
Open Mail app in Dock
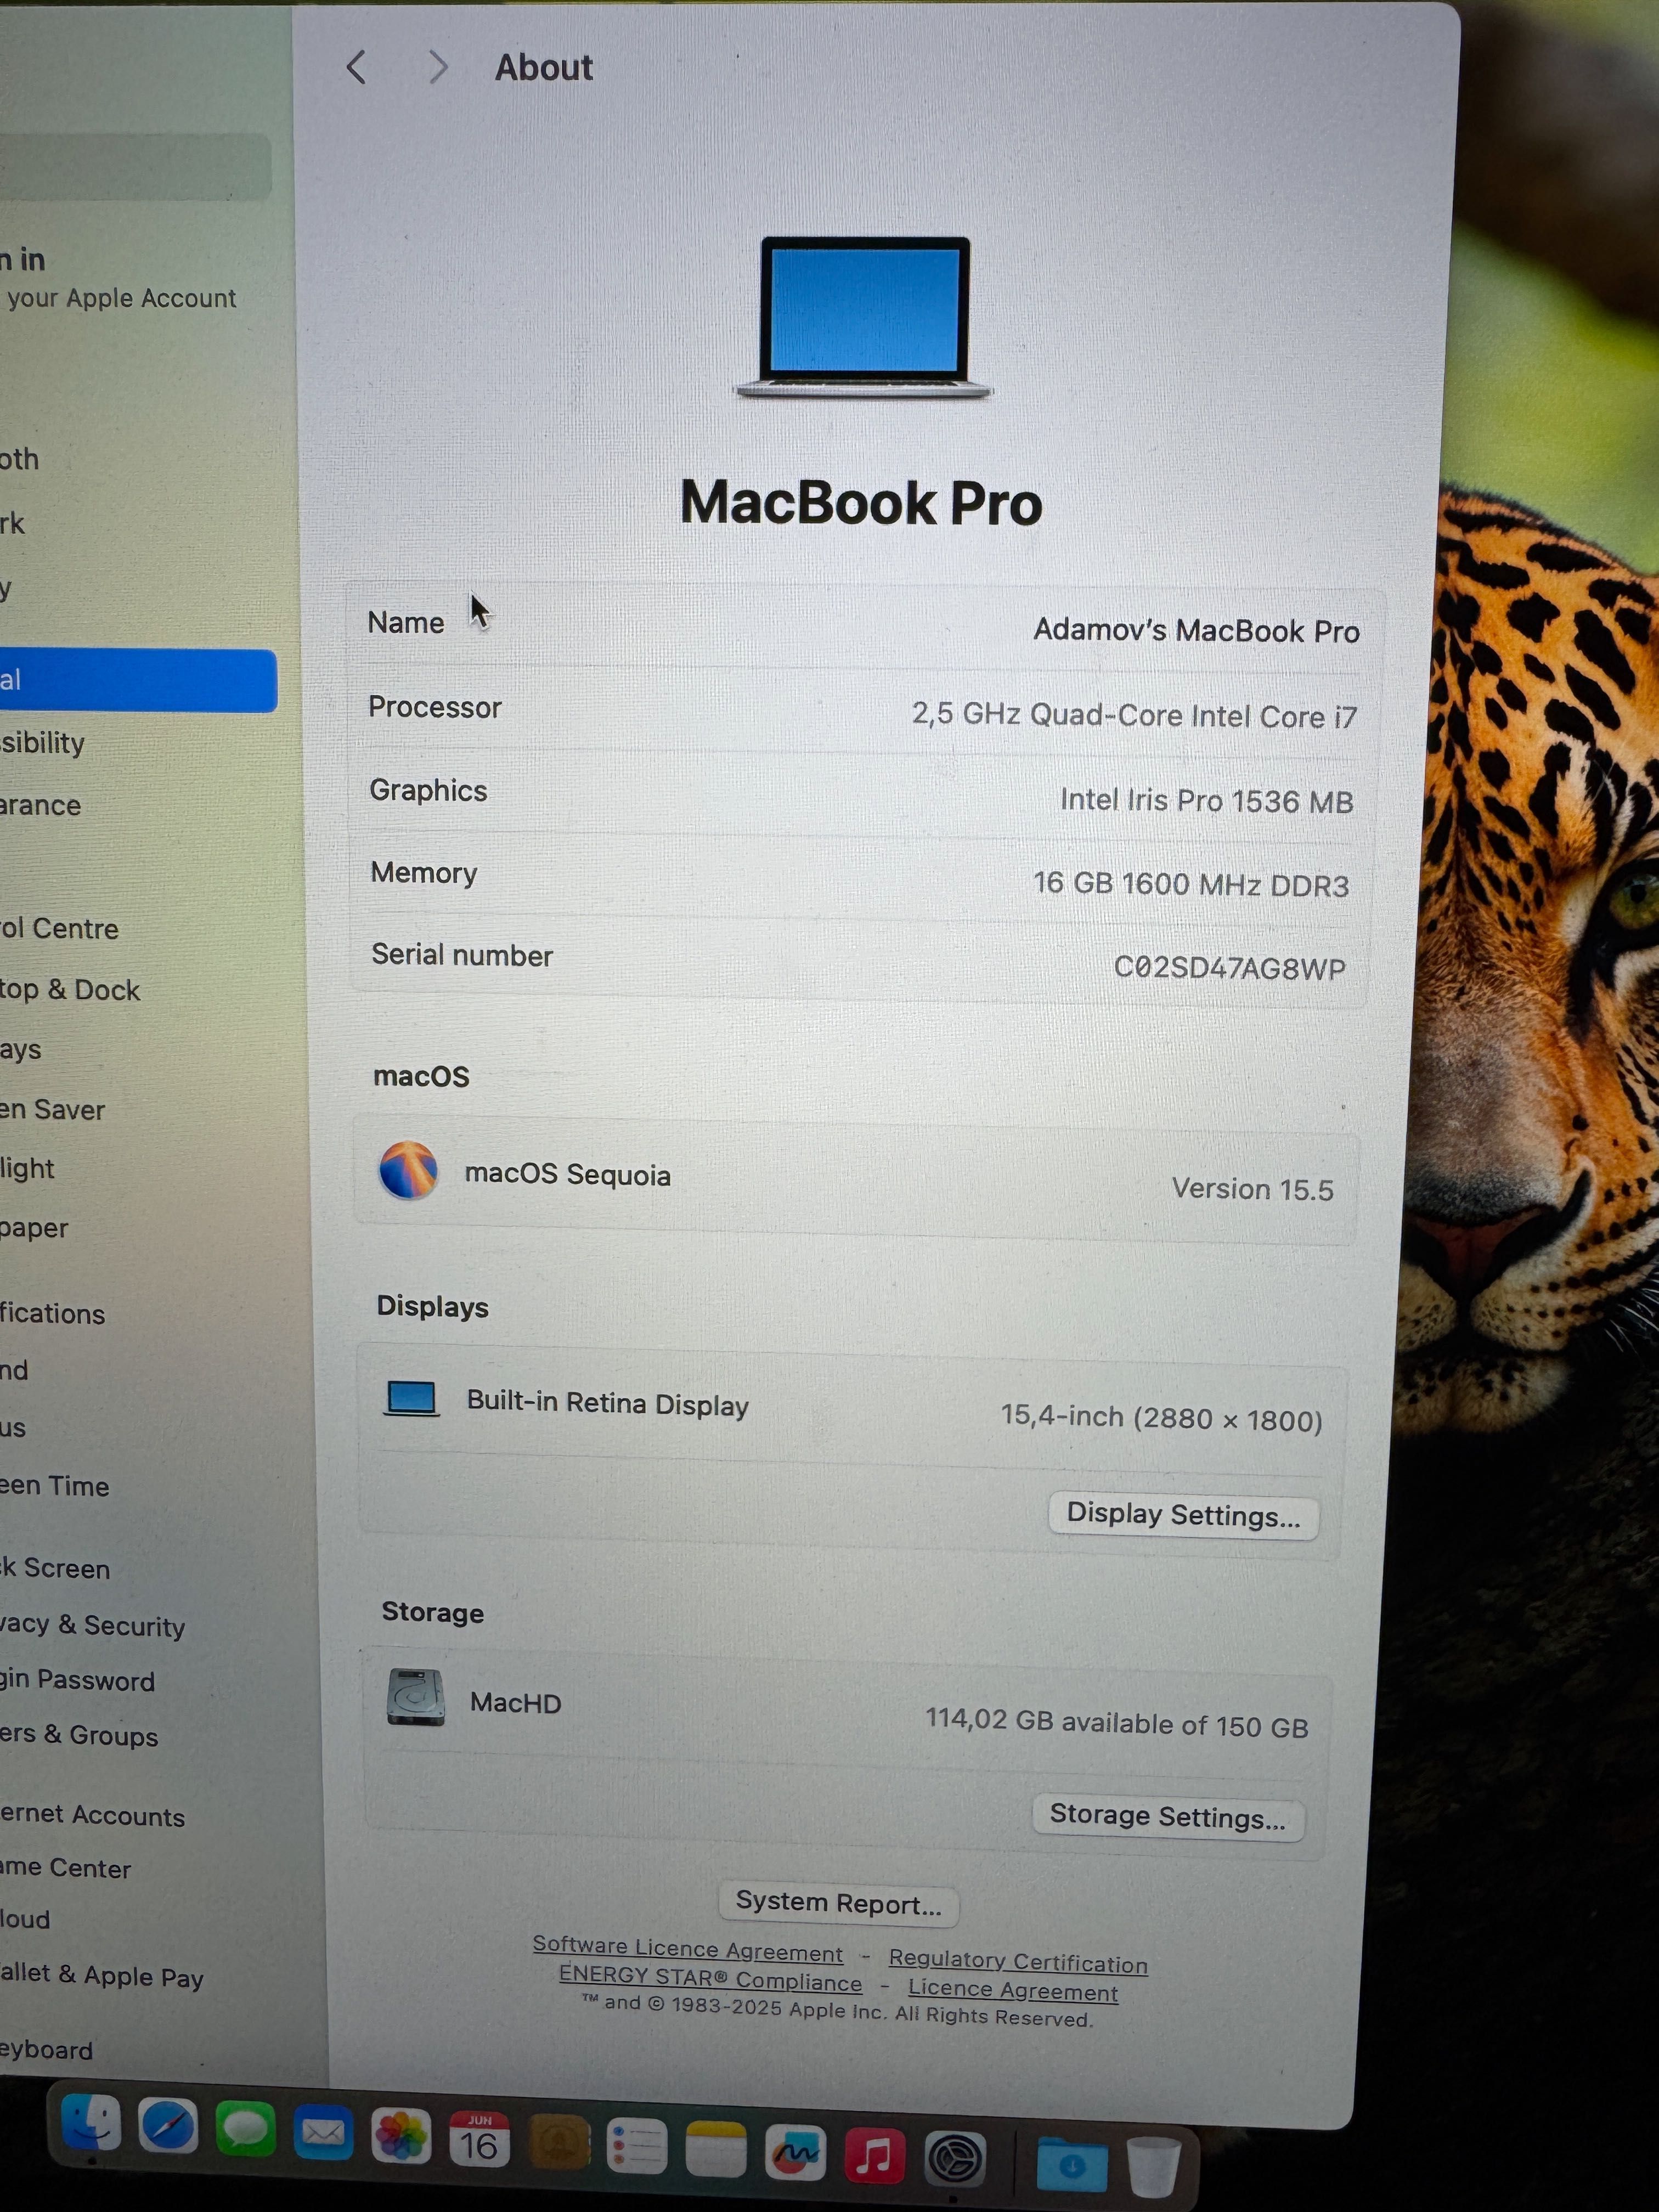[323, 2133]
